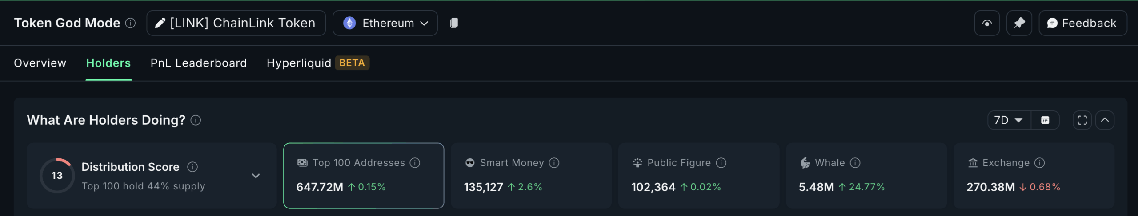This screenshot has height=216, width=1138.
Task: Open the PnL Leaderboard tab
Action: pyautogui.click(x=198, y=63)
